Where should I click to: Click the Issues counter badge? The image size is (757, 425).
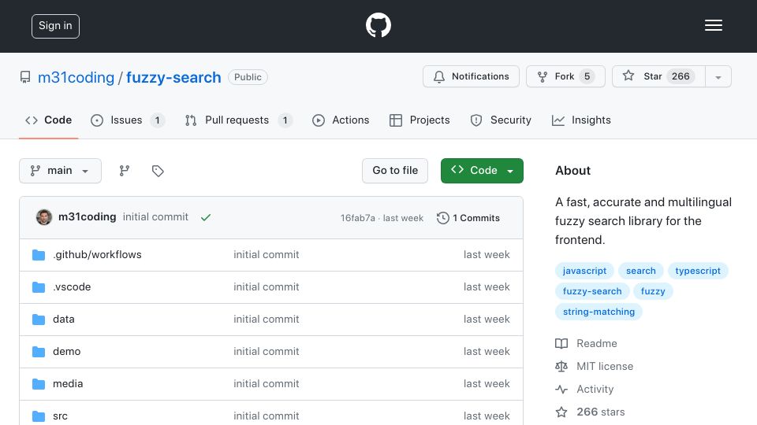(x=158, y=120)
